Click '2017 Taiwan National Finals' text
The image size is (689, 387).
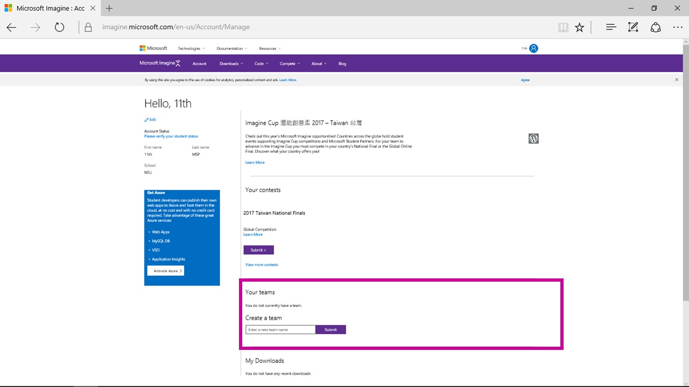(274, 213)
